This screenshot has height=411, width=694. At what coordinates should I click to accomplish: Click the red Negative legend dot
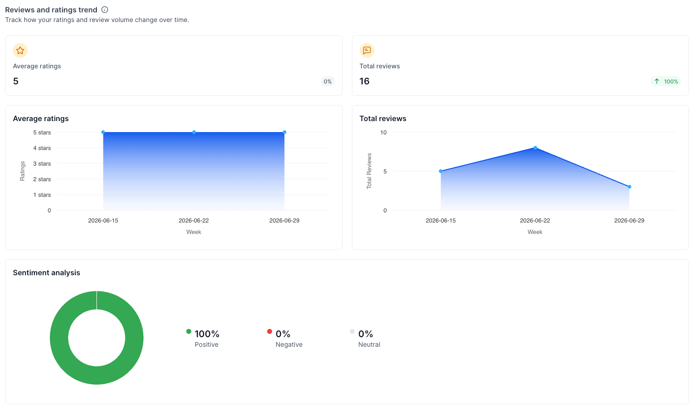270,331
